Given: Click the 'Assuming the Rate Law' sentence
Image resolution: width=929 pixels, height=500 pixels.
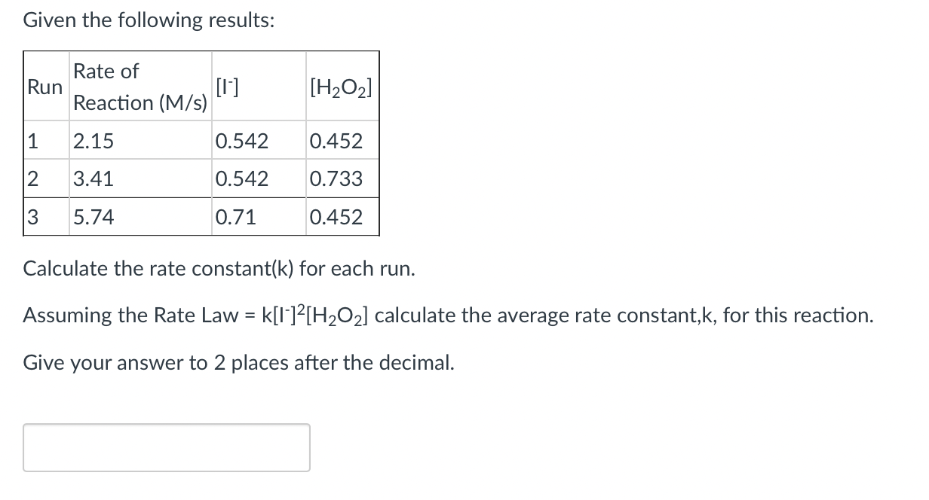Looking at the screenshot, I should click(448, 315).
